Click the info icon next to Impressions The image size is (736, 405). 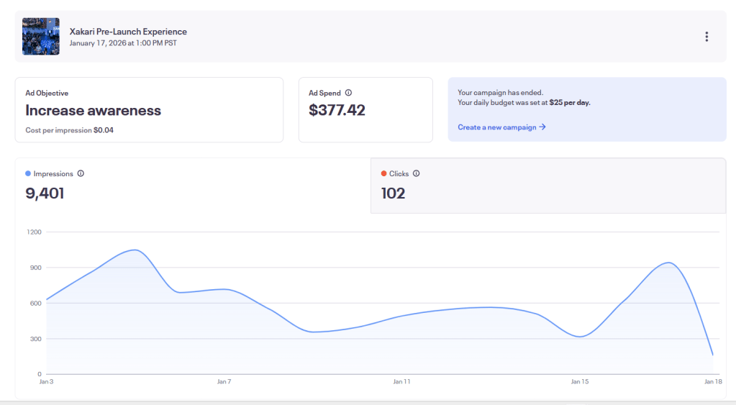coord(81,173)
